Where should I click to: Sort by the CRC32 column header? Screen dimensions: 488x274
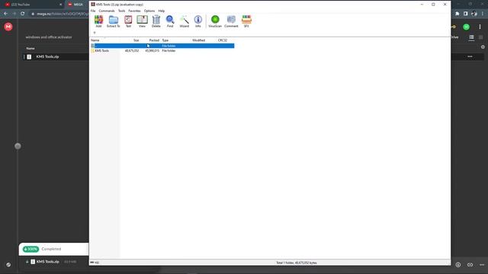coord(223,40)
